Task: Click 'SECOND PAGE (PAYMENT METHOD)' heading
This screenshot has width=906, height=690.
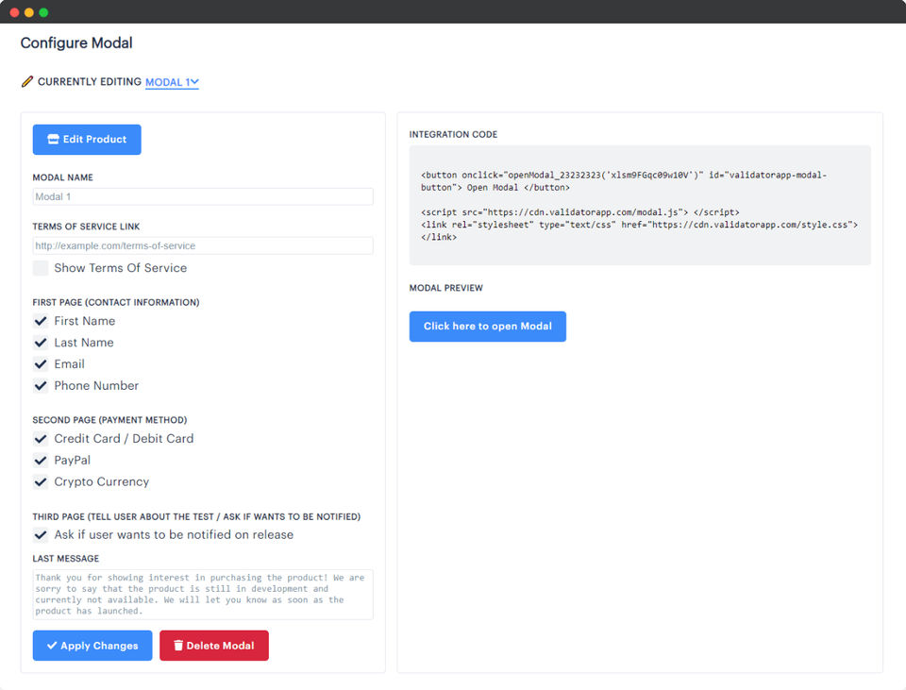Action: (x=109, y=420)
